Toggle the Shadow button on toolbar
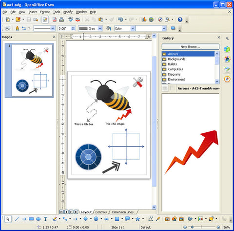Viewport: 234px width, 231px height. point(173,28)
